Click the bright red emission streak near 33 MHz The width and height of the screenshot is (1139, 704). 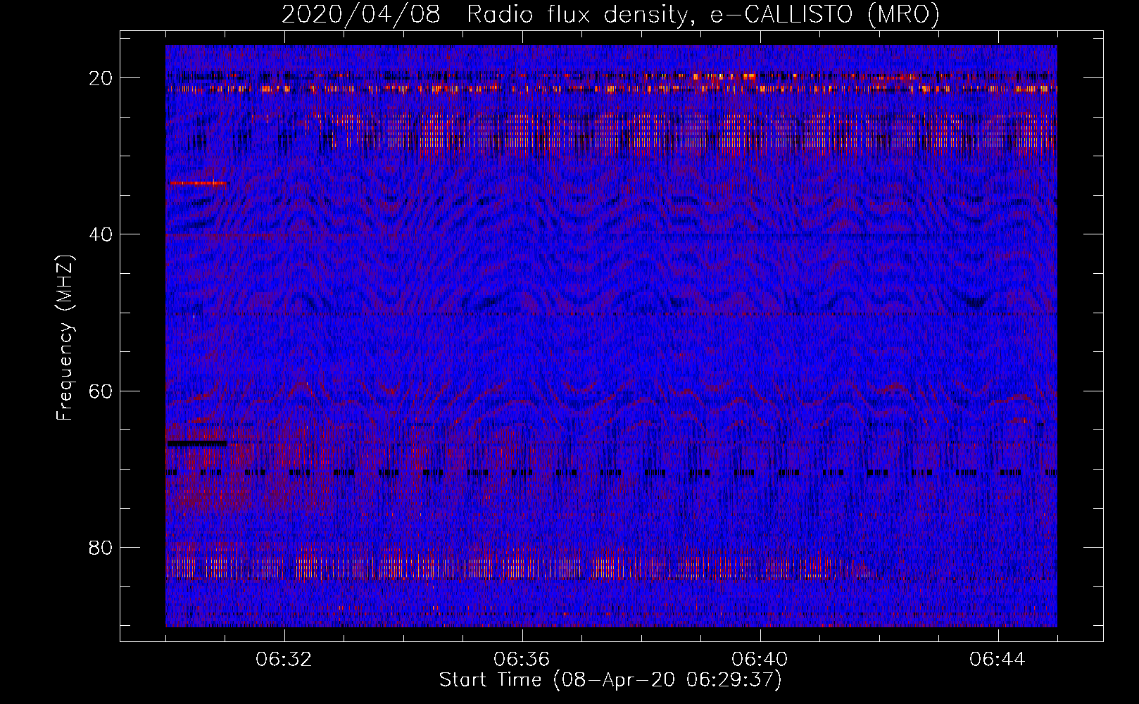[x=198, y=183]
